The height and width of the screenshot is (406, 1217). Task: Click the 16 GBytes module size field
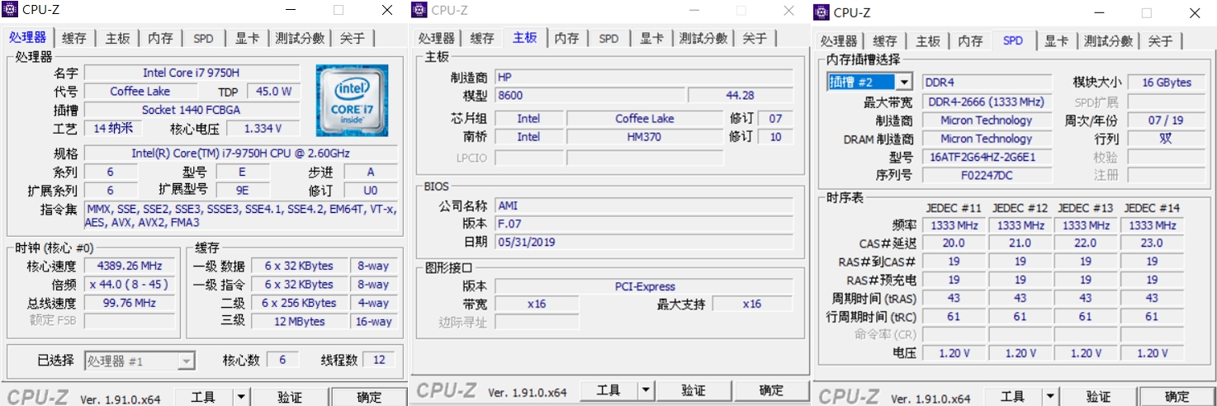(1166, 83)
